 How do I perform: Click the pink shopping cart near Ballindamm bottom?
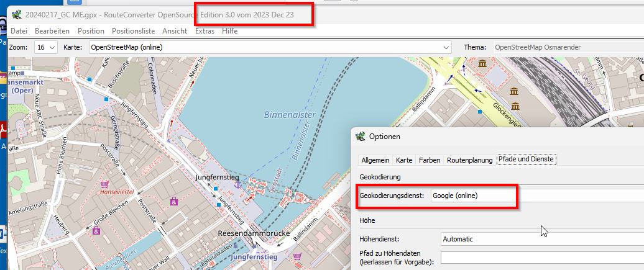coord(298,256)
